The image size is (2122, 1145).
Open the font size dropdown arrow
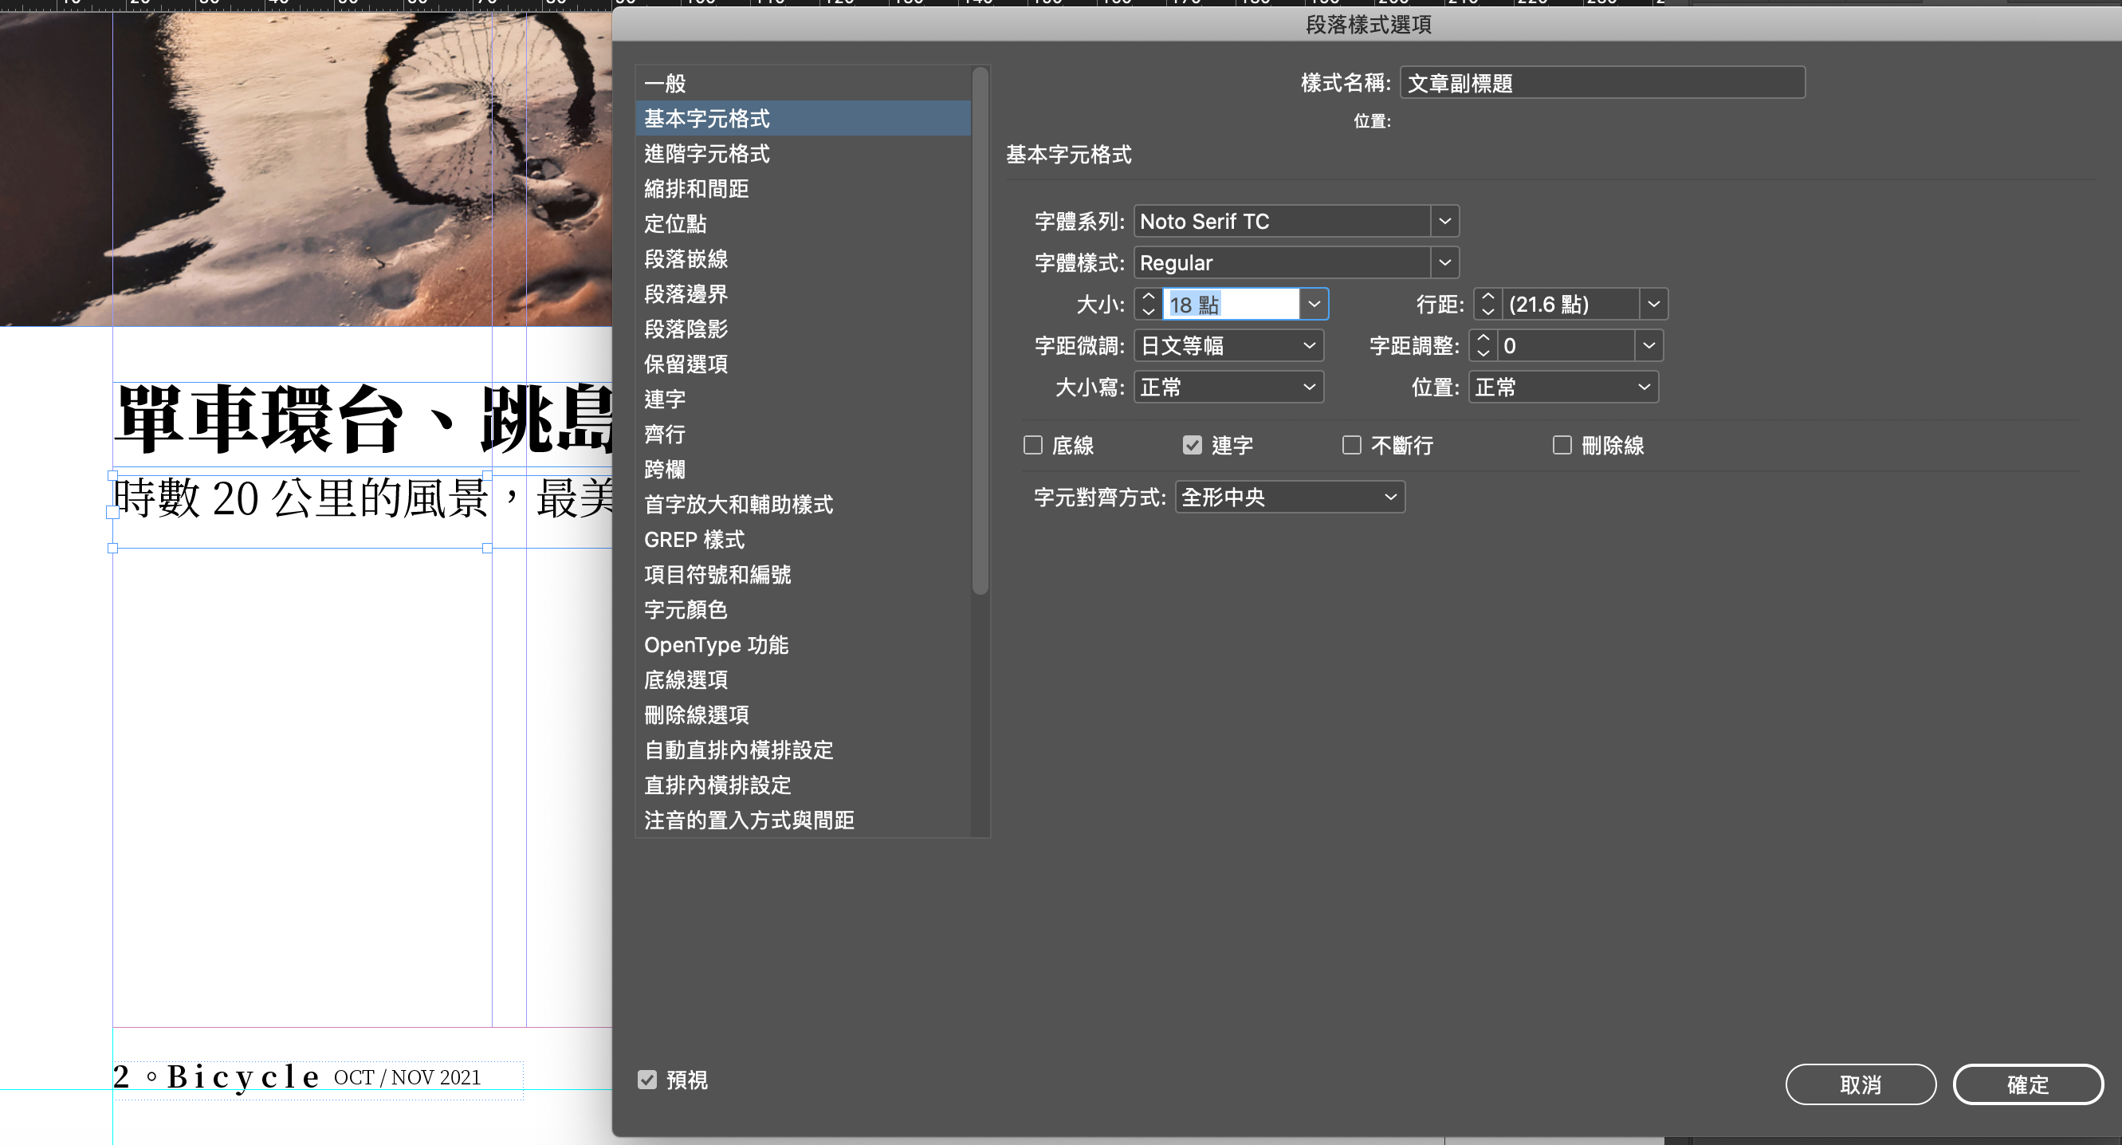pos(1314,304)
